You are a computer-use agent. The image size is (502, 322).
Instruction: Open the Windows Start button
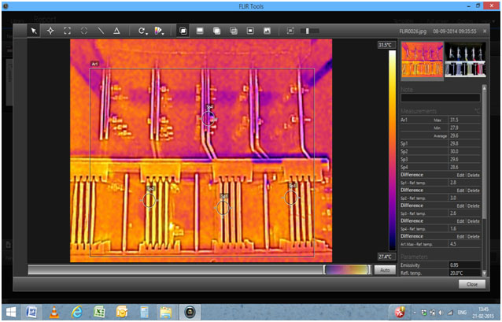11,312
